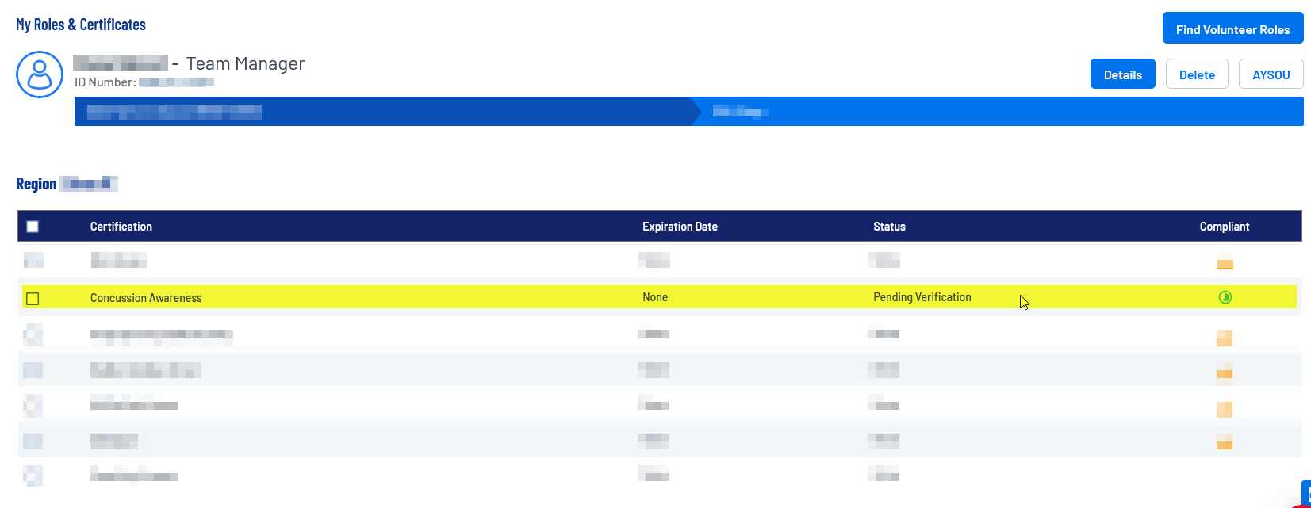
Task: Click the Compliant column header
Action: click(x=1224, y=227)
